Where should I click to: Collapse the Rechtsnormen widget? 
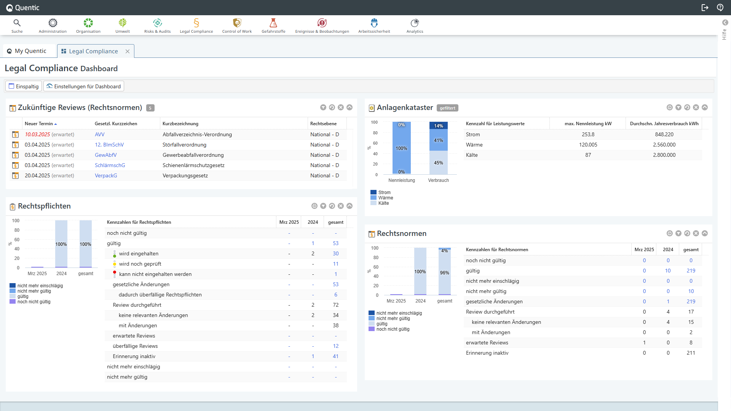coord(705,233)
